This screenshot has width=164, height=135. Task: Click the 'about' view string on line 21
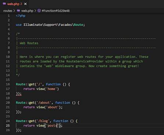pos(52,107)
